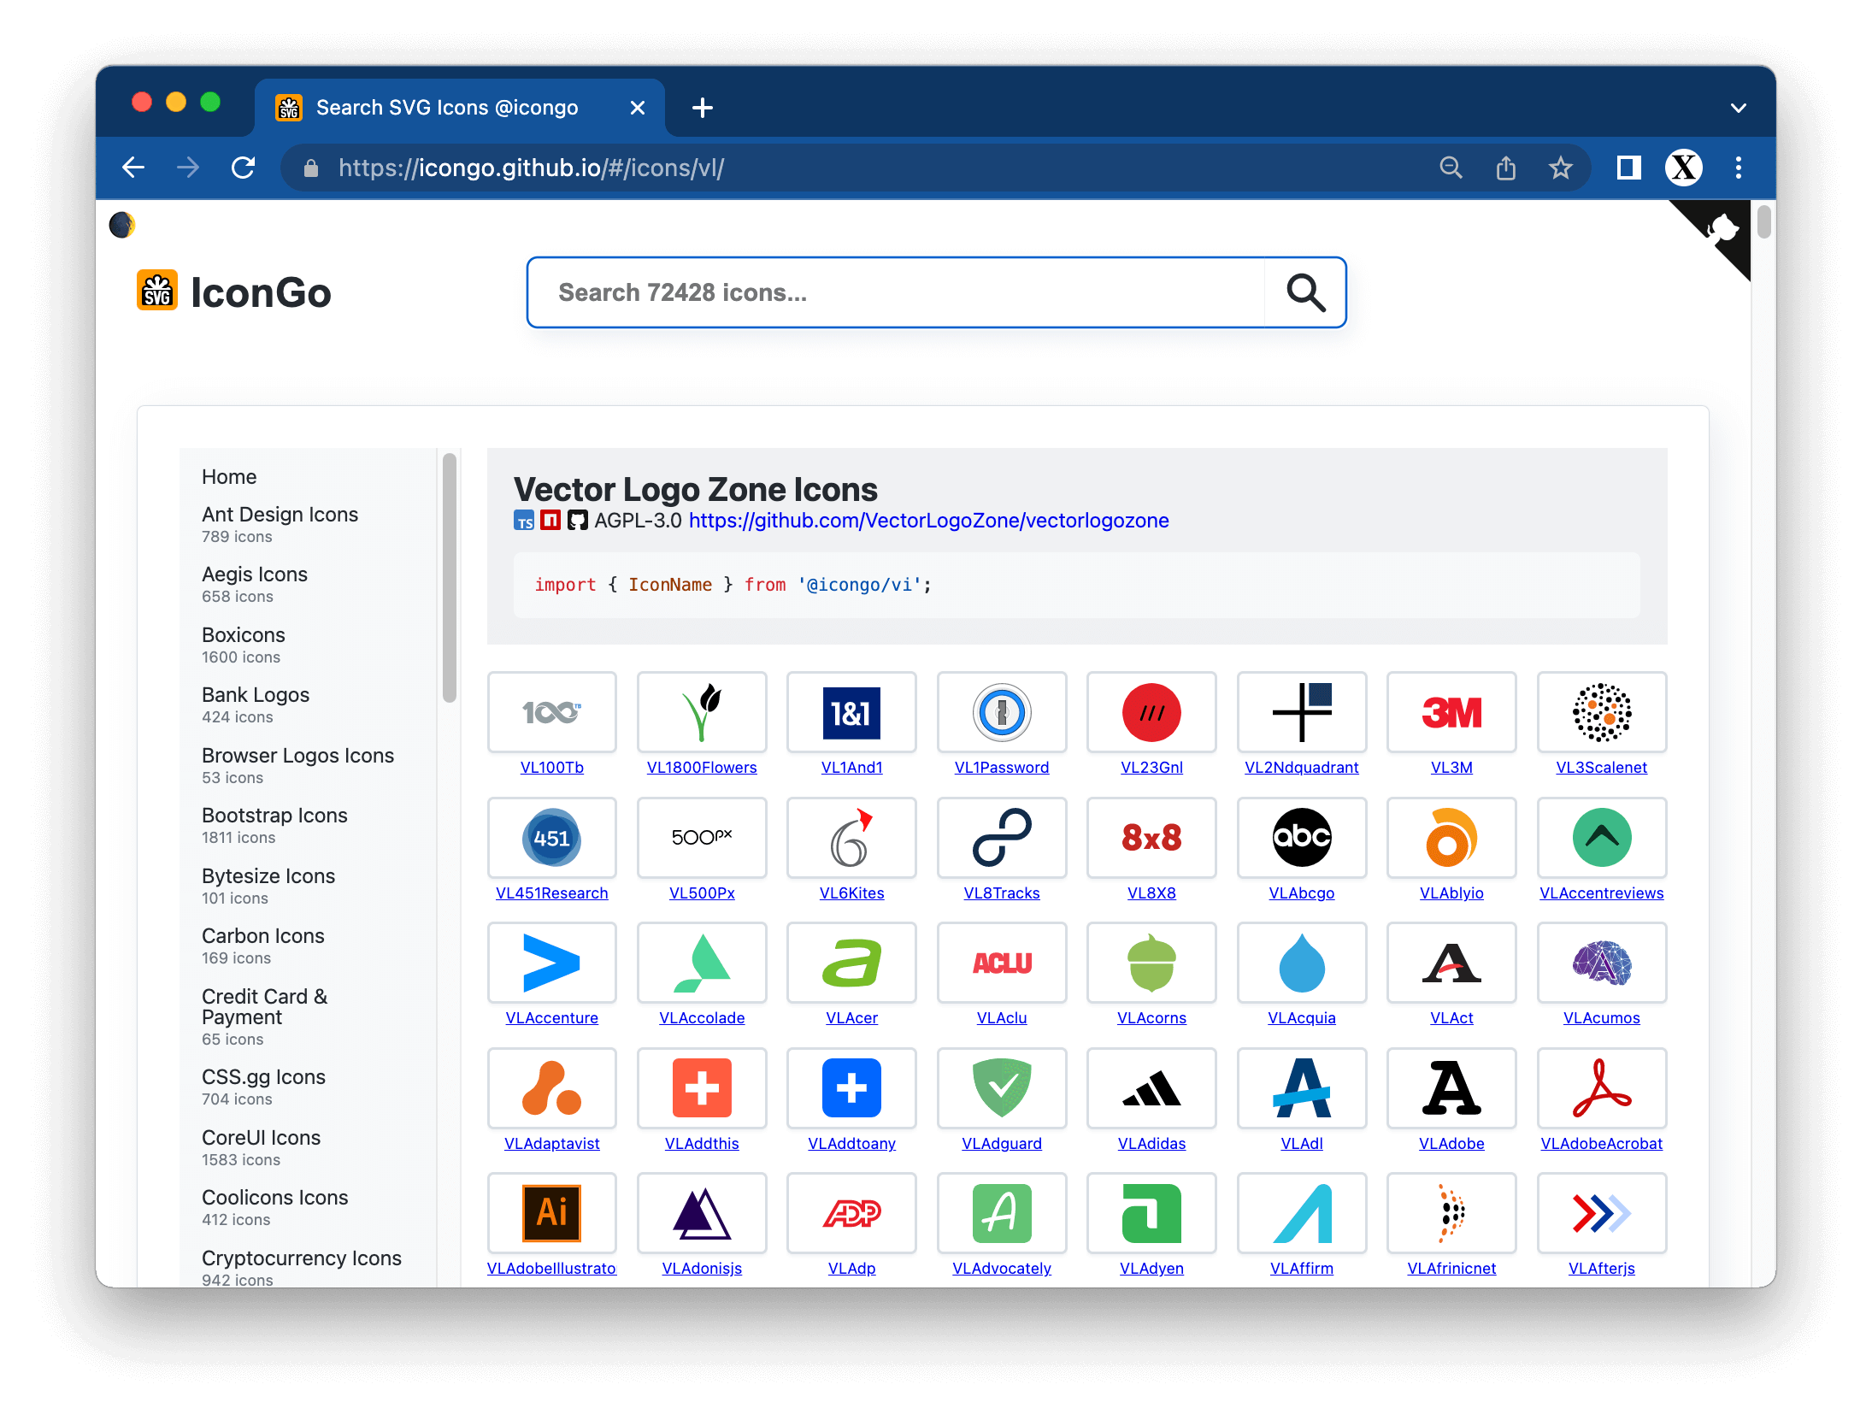Viewport: 1872px width, 1414px height.
Task: Focus the Search 72428 icons field
Action: (x=896, y=293)
